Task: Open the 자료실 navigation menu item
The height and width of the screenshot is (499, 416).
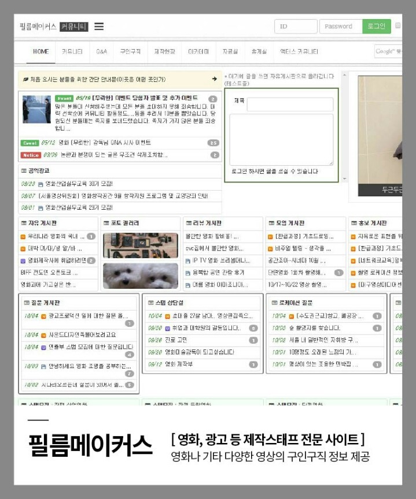Action: pyautogui.click(x=230, y=51)
